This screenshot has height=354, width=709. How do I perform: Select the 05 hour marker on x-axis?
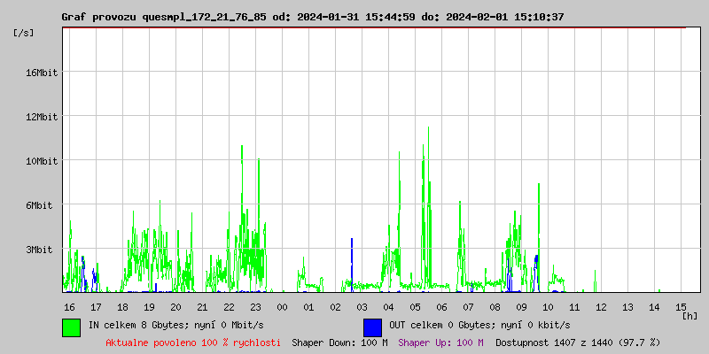click(x=415, y=306)
